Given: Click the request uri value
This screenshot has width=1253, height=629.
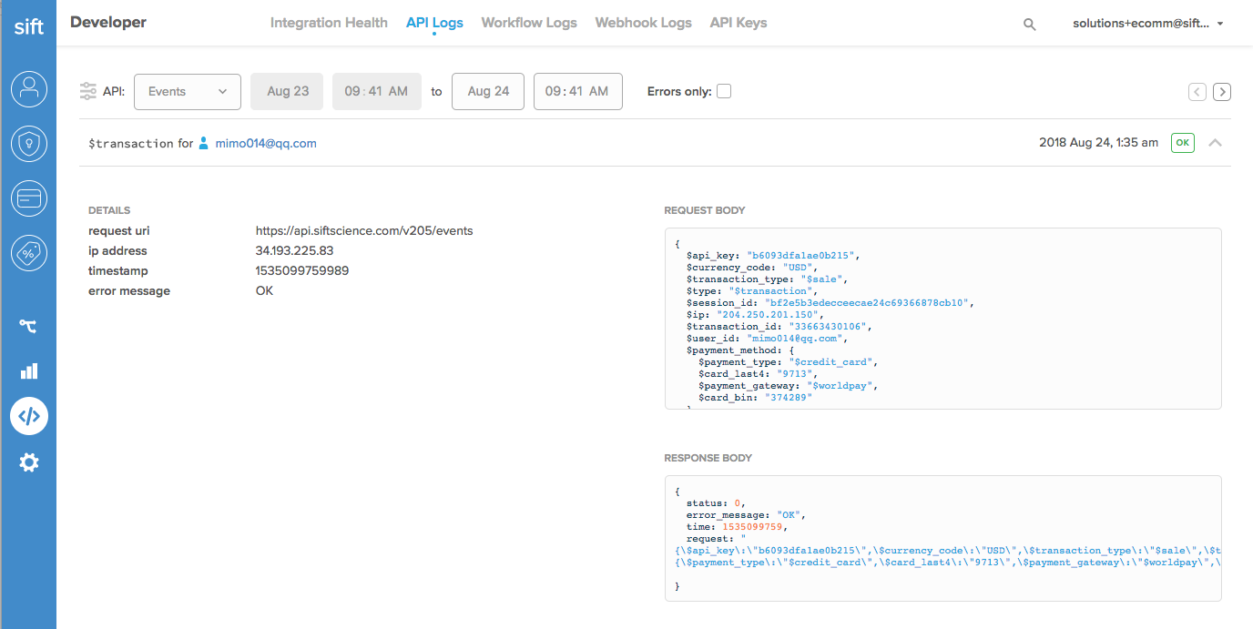Looking at the screenshot, I should (364, 231).
